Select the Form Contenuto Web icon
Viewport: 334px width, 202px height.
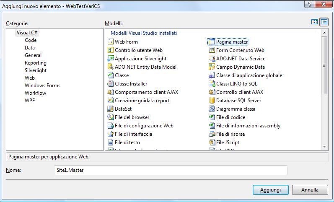212,50
